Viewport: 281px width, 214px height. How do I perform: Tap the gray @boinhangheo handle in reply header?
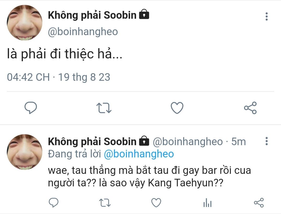[187, 142]
